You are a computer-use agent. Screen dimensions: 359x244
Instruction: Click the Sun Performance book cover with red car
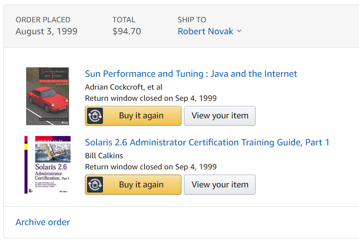coord(48,96)
